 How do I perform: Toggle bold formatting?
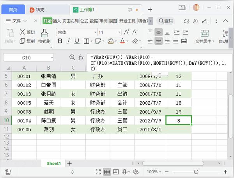click(x=60, y=41)
